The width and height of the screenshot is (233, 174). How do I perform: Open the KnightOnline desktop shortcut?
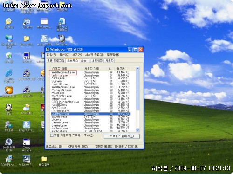pos(27,126)
